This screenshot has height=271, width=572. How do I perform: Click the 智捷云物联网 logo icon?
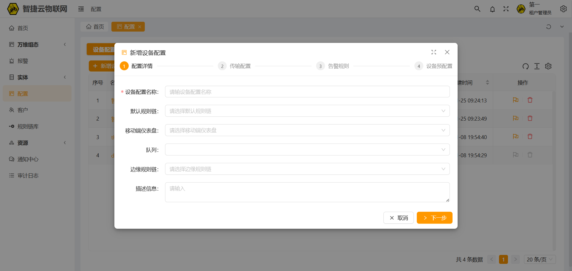coord(13,9)
